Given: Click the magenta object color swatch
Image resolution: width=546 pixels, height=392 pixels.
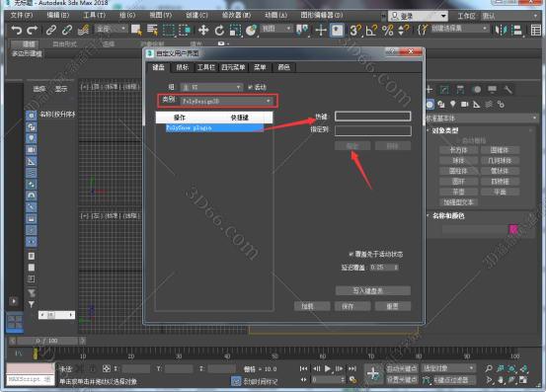Looking at the screenshot, I should (x=513, y=229).
